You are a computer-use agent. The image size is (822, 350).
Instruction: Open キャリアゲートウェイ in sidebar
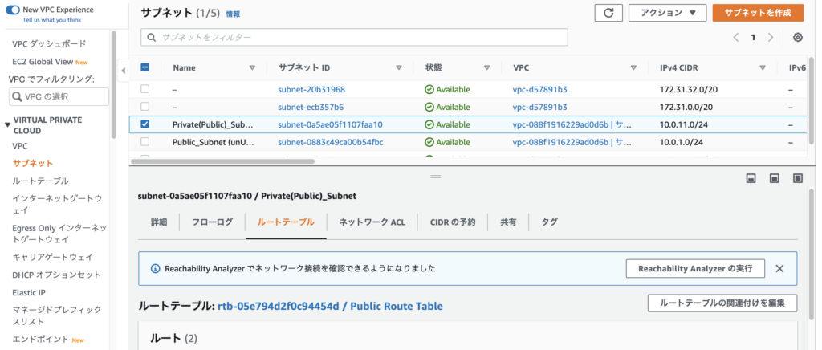click(53, 257)
